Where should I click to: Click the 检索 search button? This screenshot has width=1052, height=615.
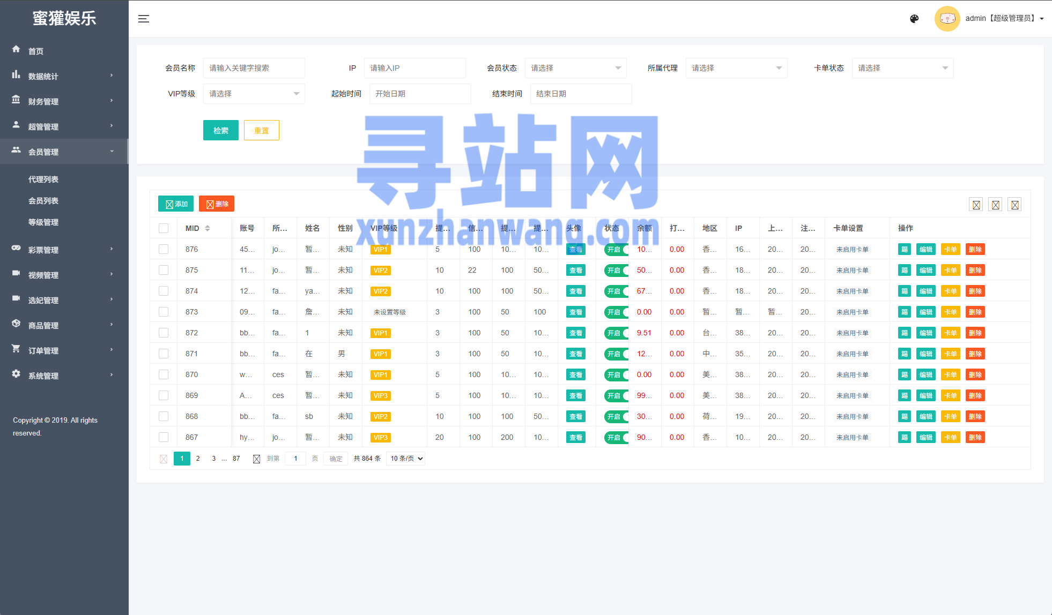pos(220,130)
